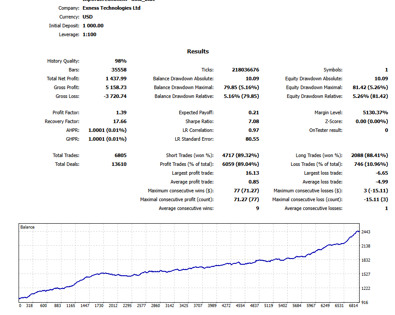Click the AHPR value 1.0001 (0.01%)
This screenshot has height=315, width=395.
tap(107, 130)
